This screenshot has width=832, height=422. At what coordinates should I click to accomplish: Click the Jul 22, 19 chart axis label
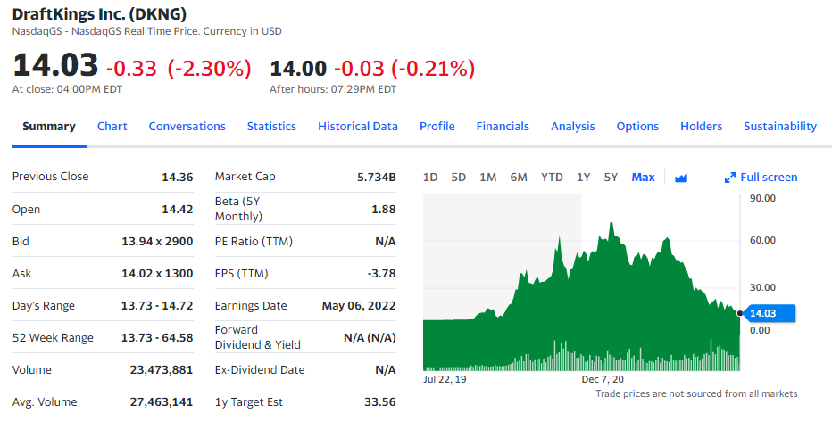click(445, 379)
